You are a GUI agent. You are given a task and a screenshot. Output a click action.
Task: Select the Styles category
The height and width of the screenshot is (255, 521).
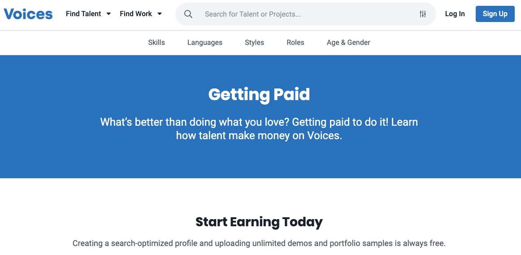click(255, 43)
